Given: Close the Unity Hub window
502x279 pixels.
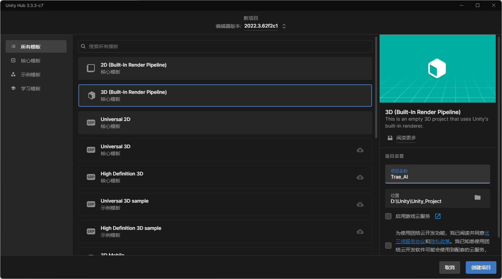Looking at the screenshot, I should point(494,5).
